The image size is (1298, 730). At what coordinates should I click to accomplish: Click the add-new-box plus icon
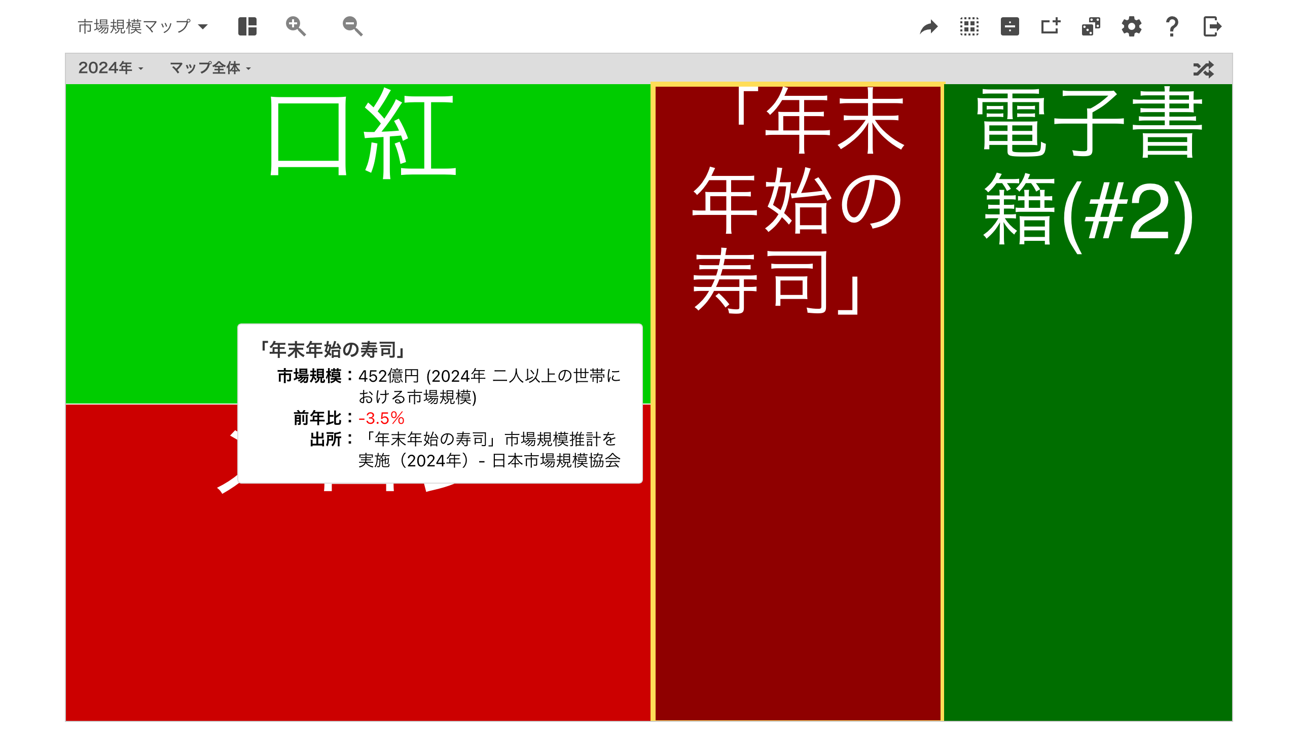1051,26
